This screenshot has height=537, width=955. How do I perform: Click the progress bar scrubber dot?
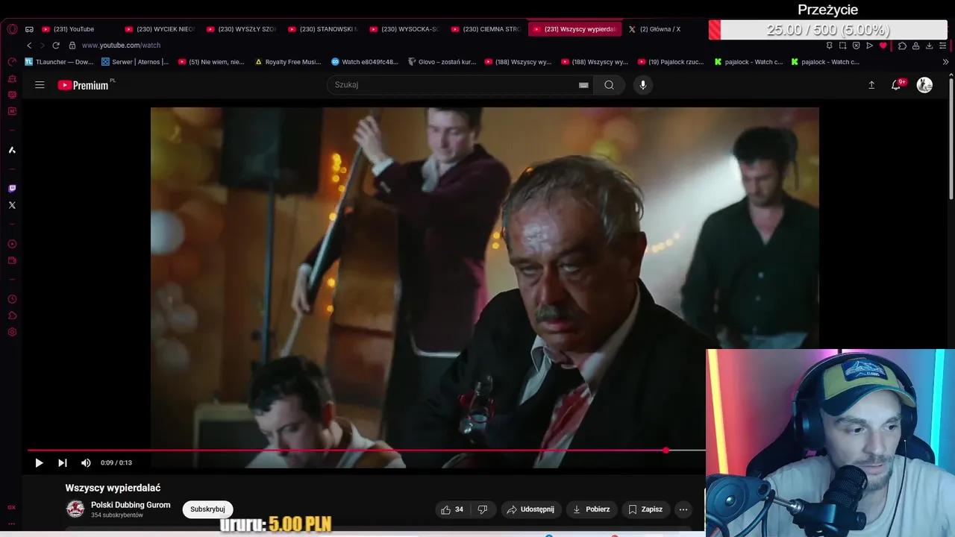pos(666,450)
